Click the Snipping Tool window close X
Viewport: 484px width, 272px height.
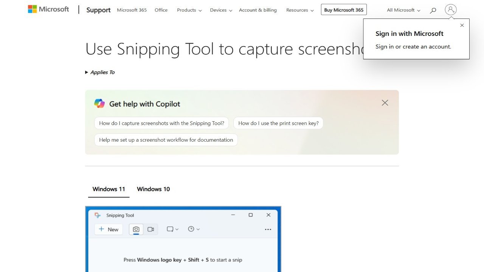coord(268,215)
